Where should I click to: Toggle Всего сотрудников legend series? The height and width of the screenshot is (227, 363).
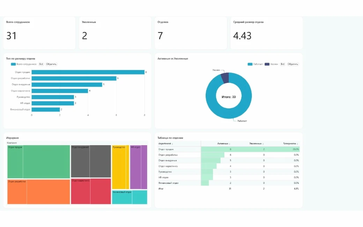[x=24, y=64]
